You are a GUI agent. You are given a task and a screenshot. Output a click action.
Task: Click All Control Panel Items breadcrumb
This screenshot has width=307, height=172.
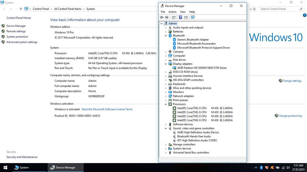pos(68,9)
